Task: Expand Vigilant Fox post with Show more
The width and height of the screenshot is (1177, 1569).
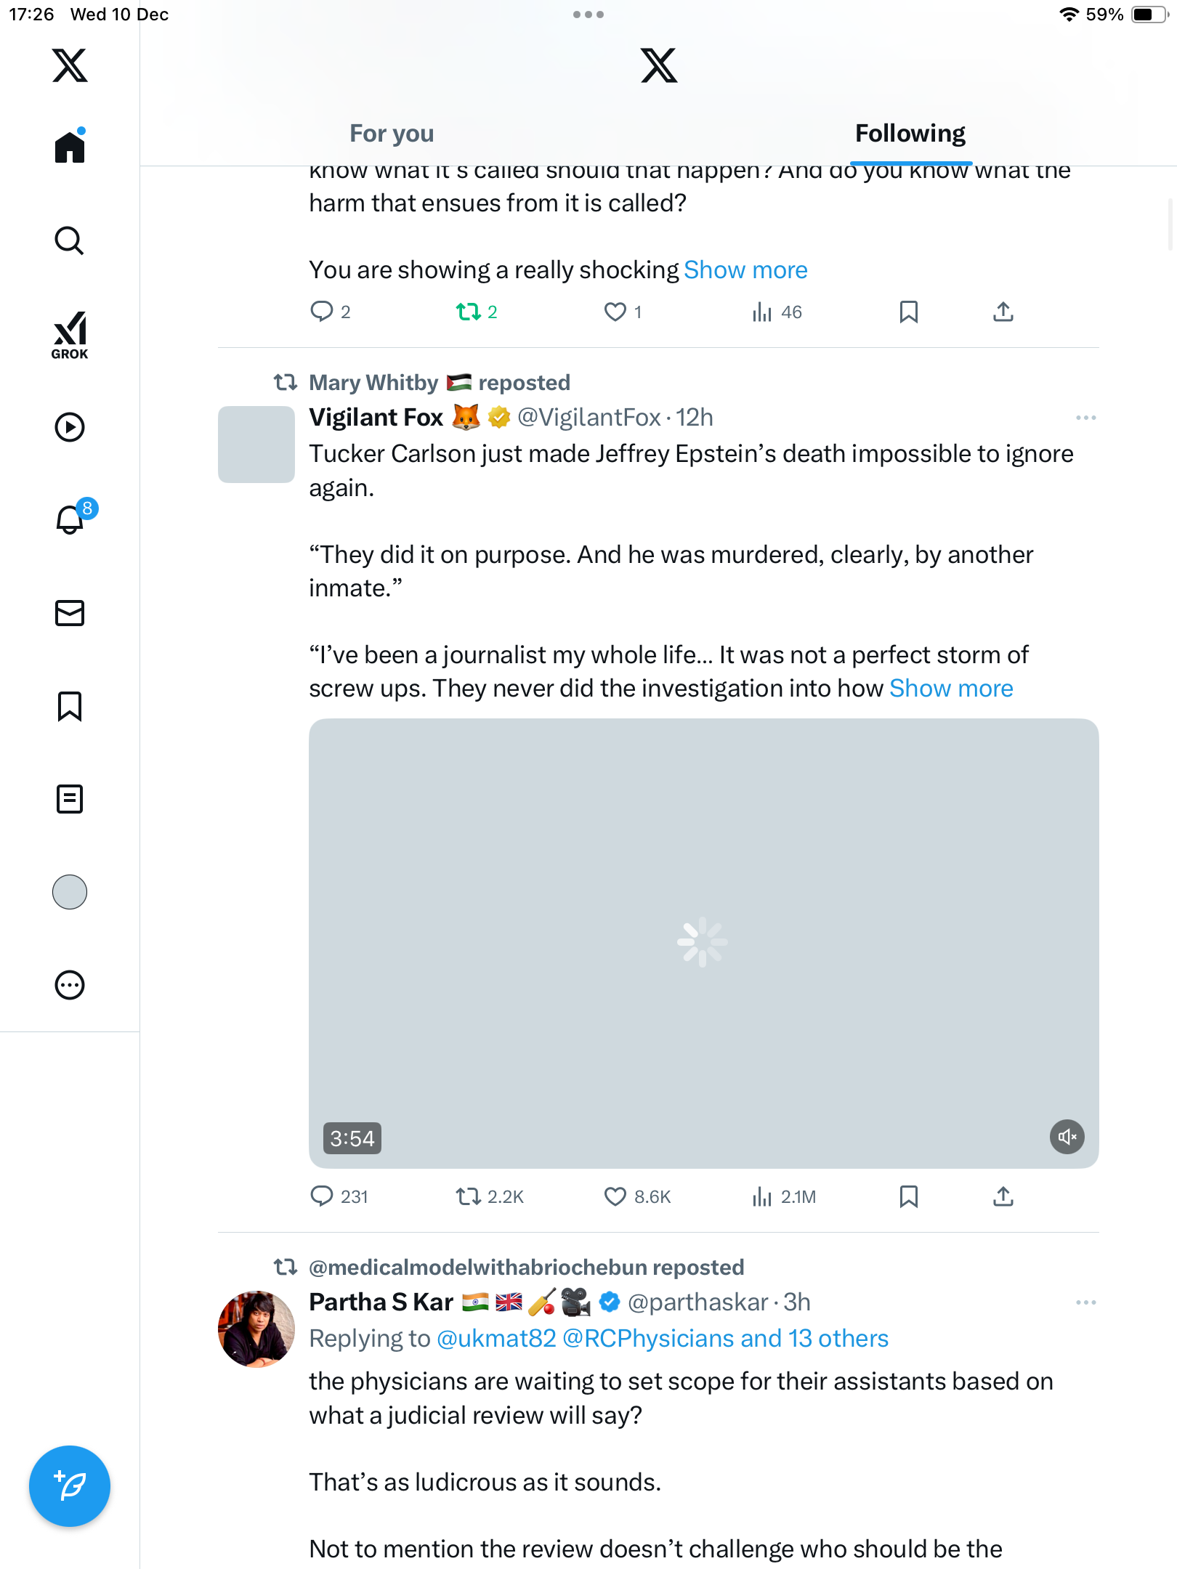Action: (x=951, y=688)
